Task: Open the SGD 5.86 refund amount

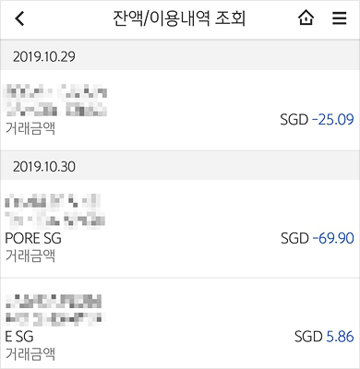Action: 324,337
